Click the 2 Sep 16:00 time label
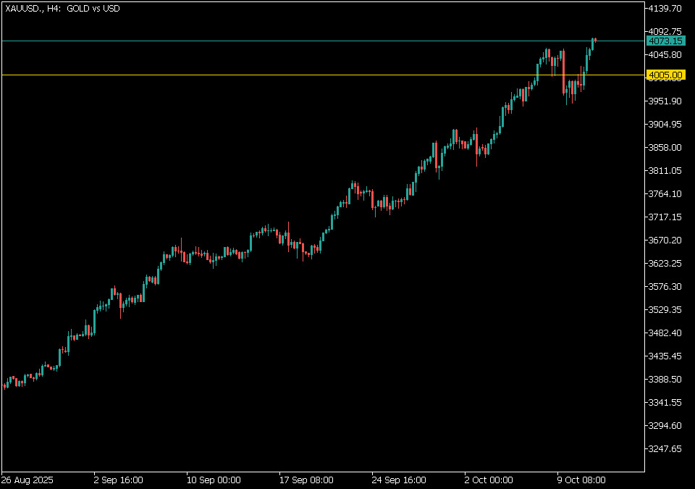695x489 pixels. click(x=119, y=480)
